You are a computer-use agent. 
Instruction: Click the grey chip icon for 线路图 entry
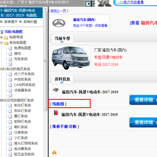click(x=56, y=90)
